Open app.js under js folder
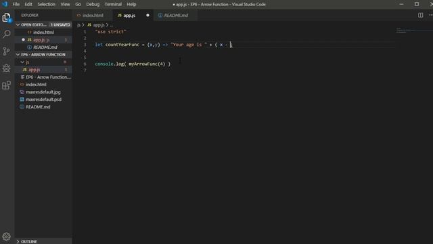Screen dimensions: 433x244 pos(43,70)
